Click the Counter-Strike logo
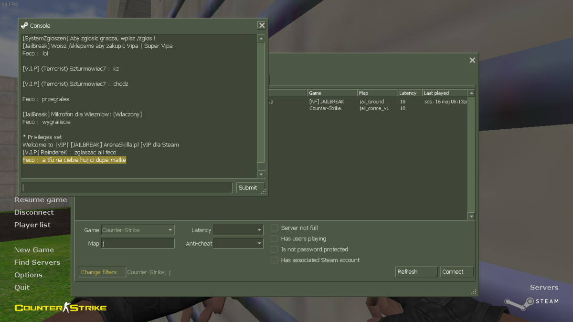 (x=61, y=308)
